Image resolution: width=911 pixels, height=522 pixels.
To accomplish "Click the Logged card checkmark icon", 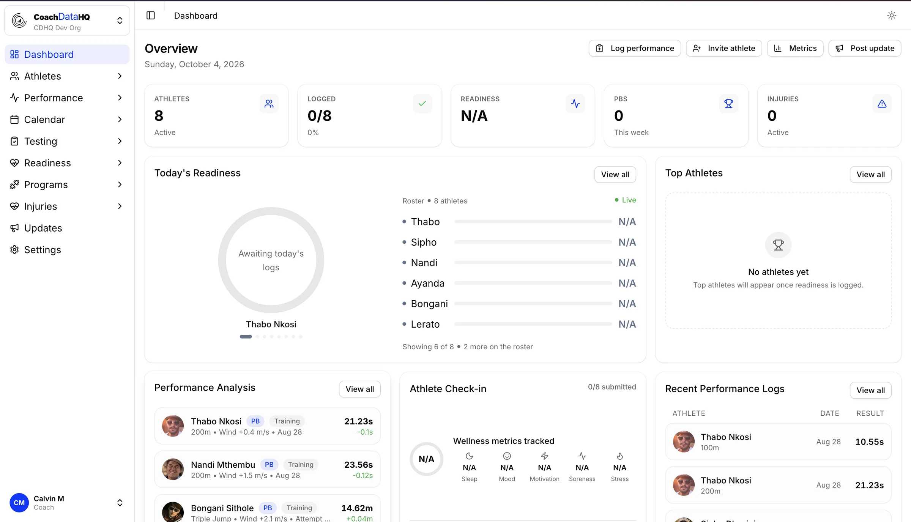I will (x=422, y=104).
